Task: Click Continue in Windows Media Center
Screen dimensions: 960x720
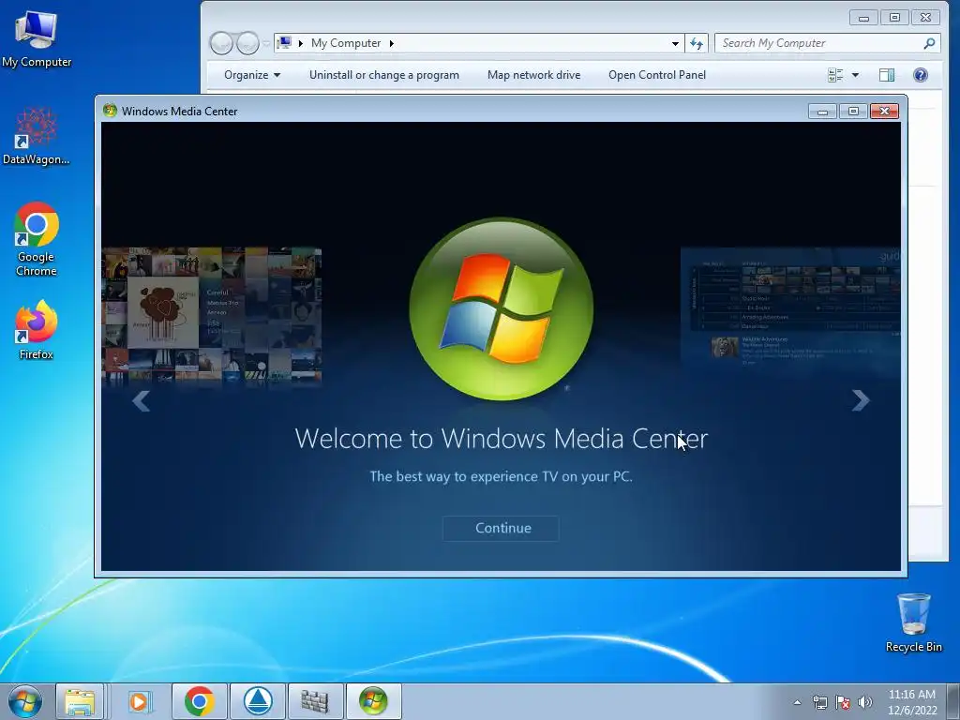Action: [501, 529]
